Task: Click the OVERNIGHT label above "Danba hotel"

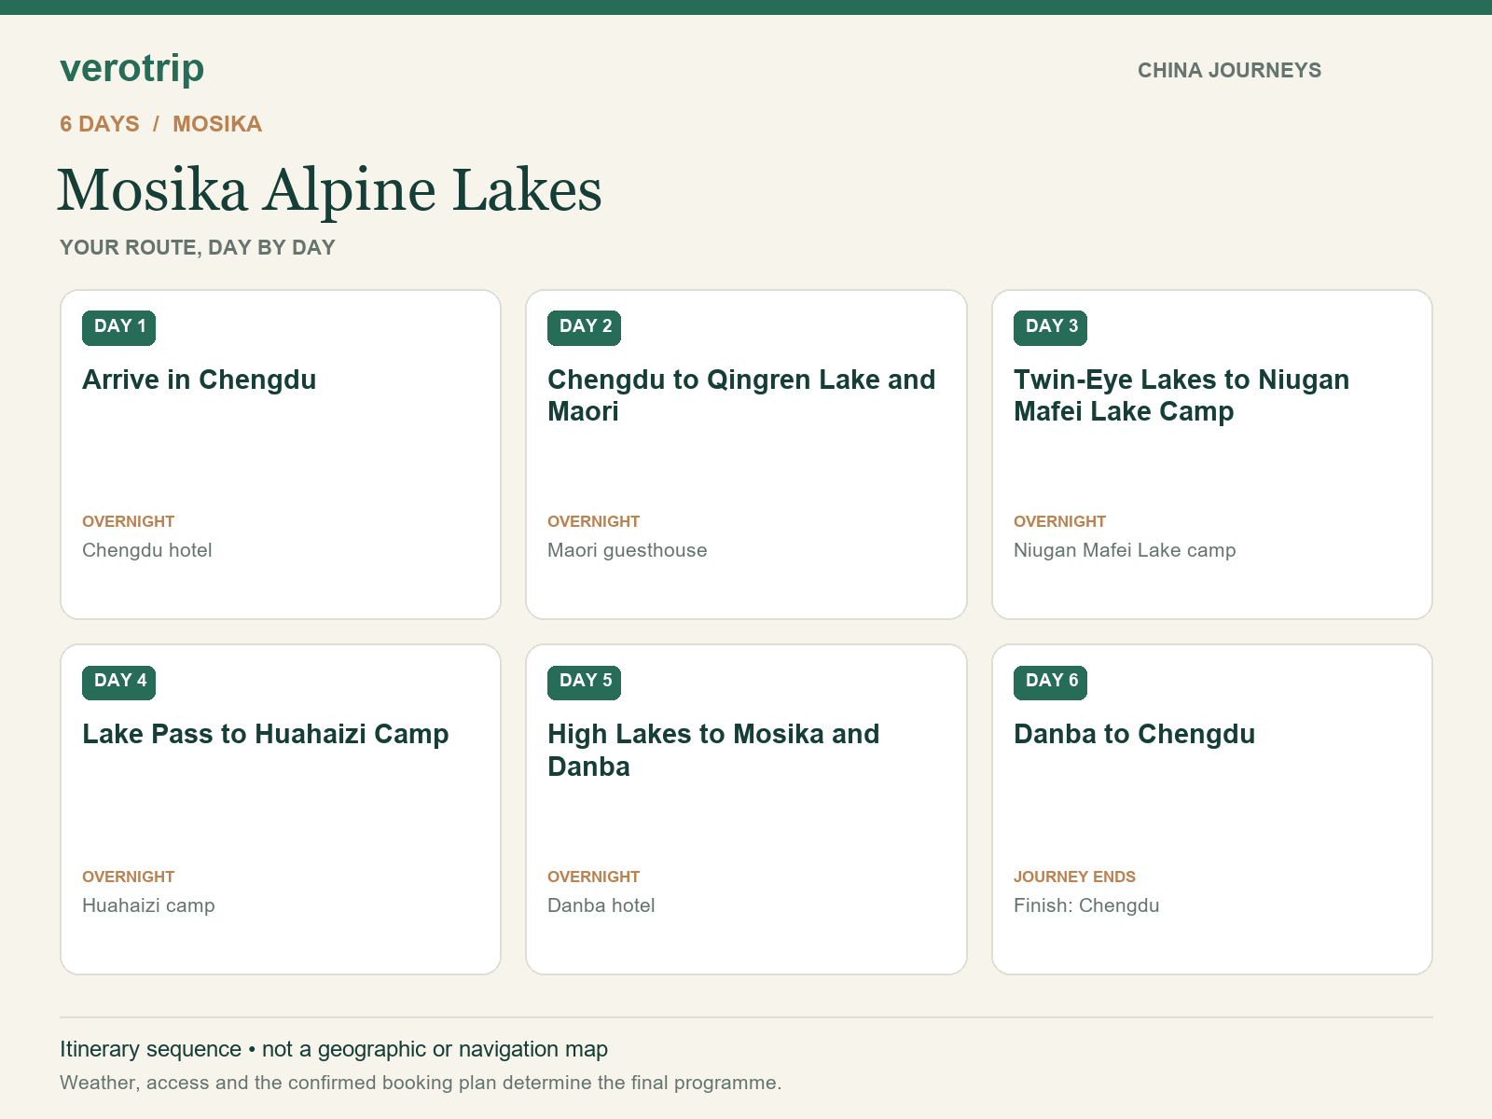Action: [x=594, y=877]
